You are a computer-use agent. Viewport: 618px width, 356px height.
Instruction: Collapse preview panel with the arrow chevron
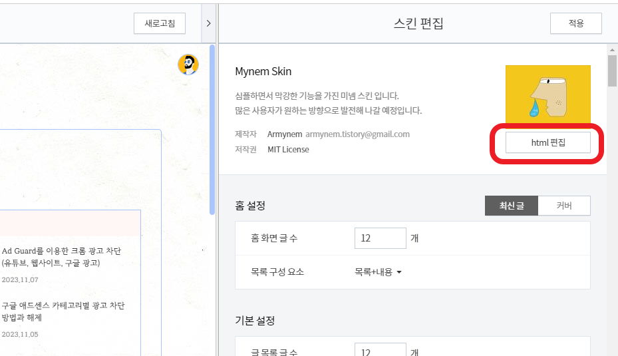tap(208, 23)
